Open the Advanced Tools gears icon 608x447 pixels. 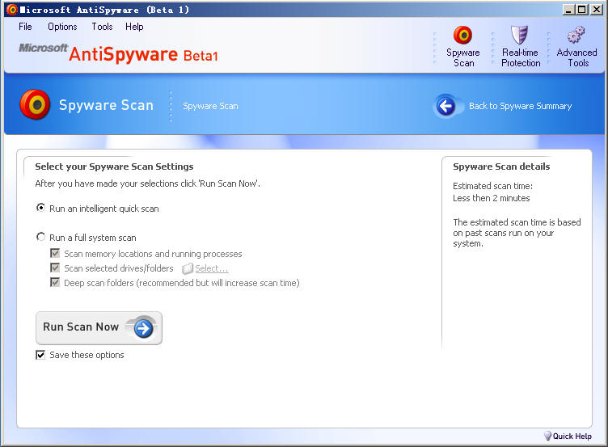[x=576, y=36]
